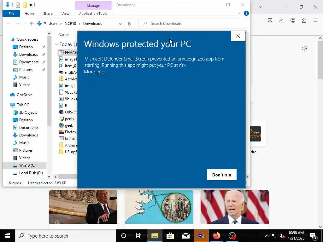Image resolution: width=323 pixels, height=242 pixels.
Task: Click the Properties checkmark quick access icon
Action: [x=18, y=5]
